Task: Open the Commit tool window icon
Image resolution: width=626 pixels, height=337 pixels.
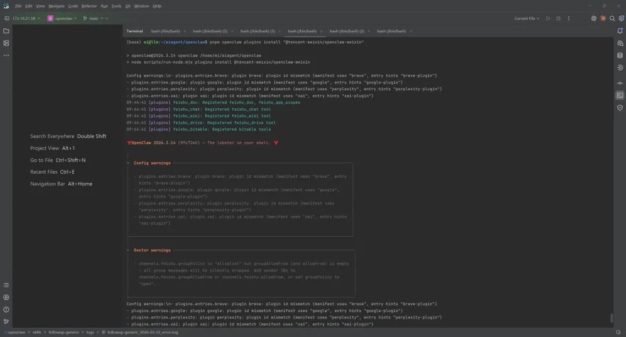Action: [620, 83]
